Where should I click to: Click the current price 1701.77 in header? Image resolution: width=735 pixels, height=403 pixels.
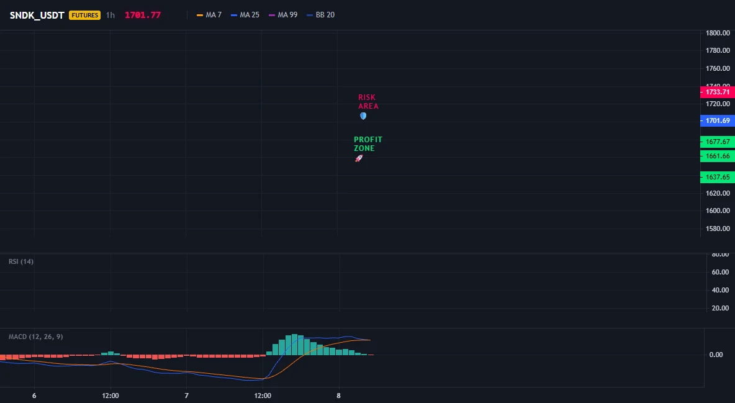143,15
